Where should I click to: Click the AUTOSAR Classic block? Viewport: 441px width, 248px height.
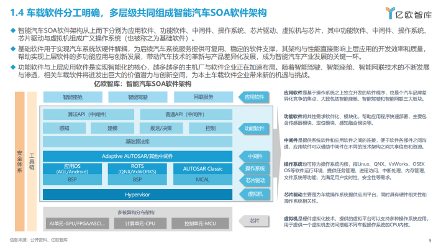tap(202, 168)
